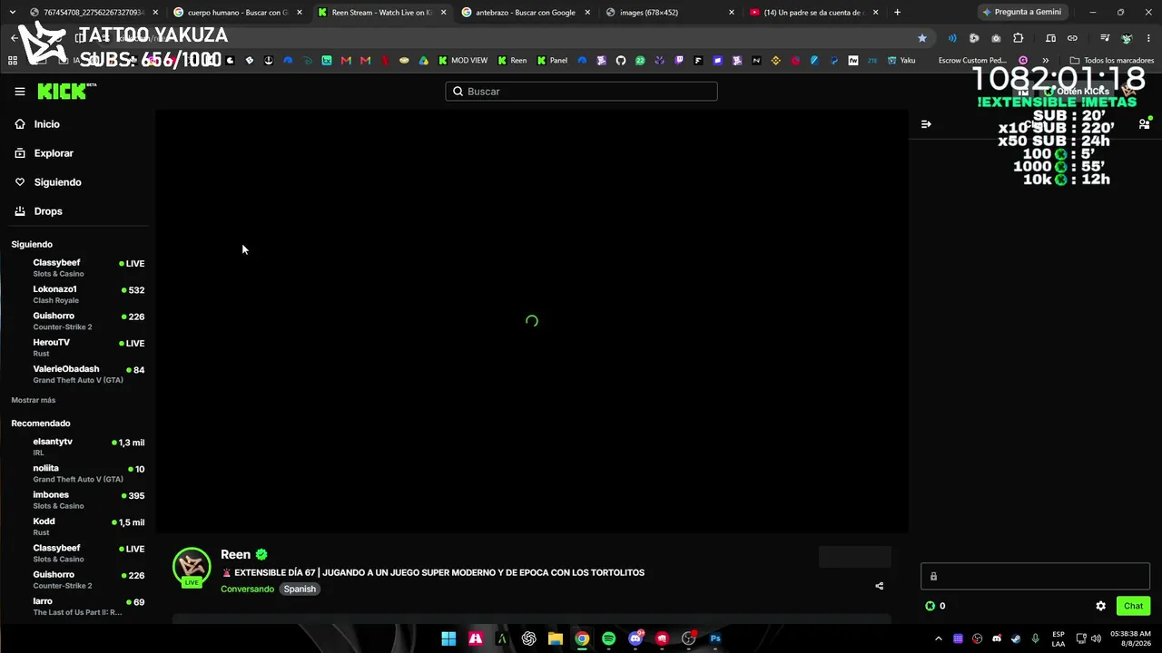
Task: Show hidden system tray icons
Action: pos(939,638)
